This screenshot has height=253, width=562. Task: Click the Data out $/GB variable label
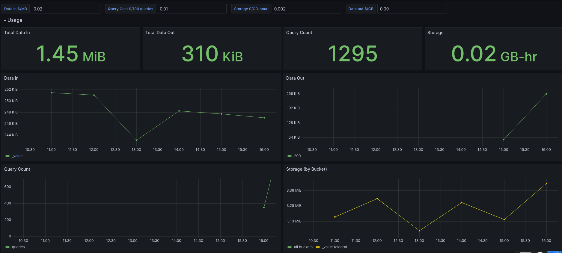pos(361,9)
